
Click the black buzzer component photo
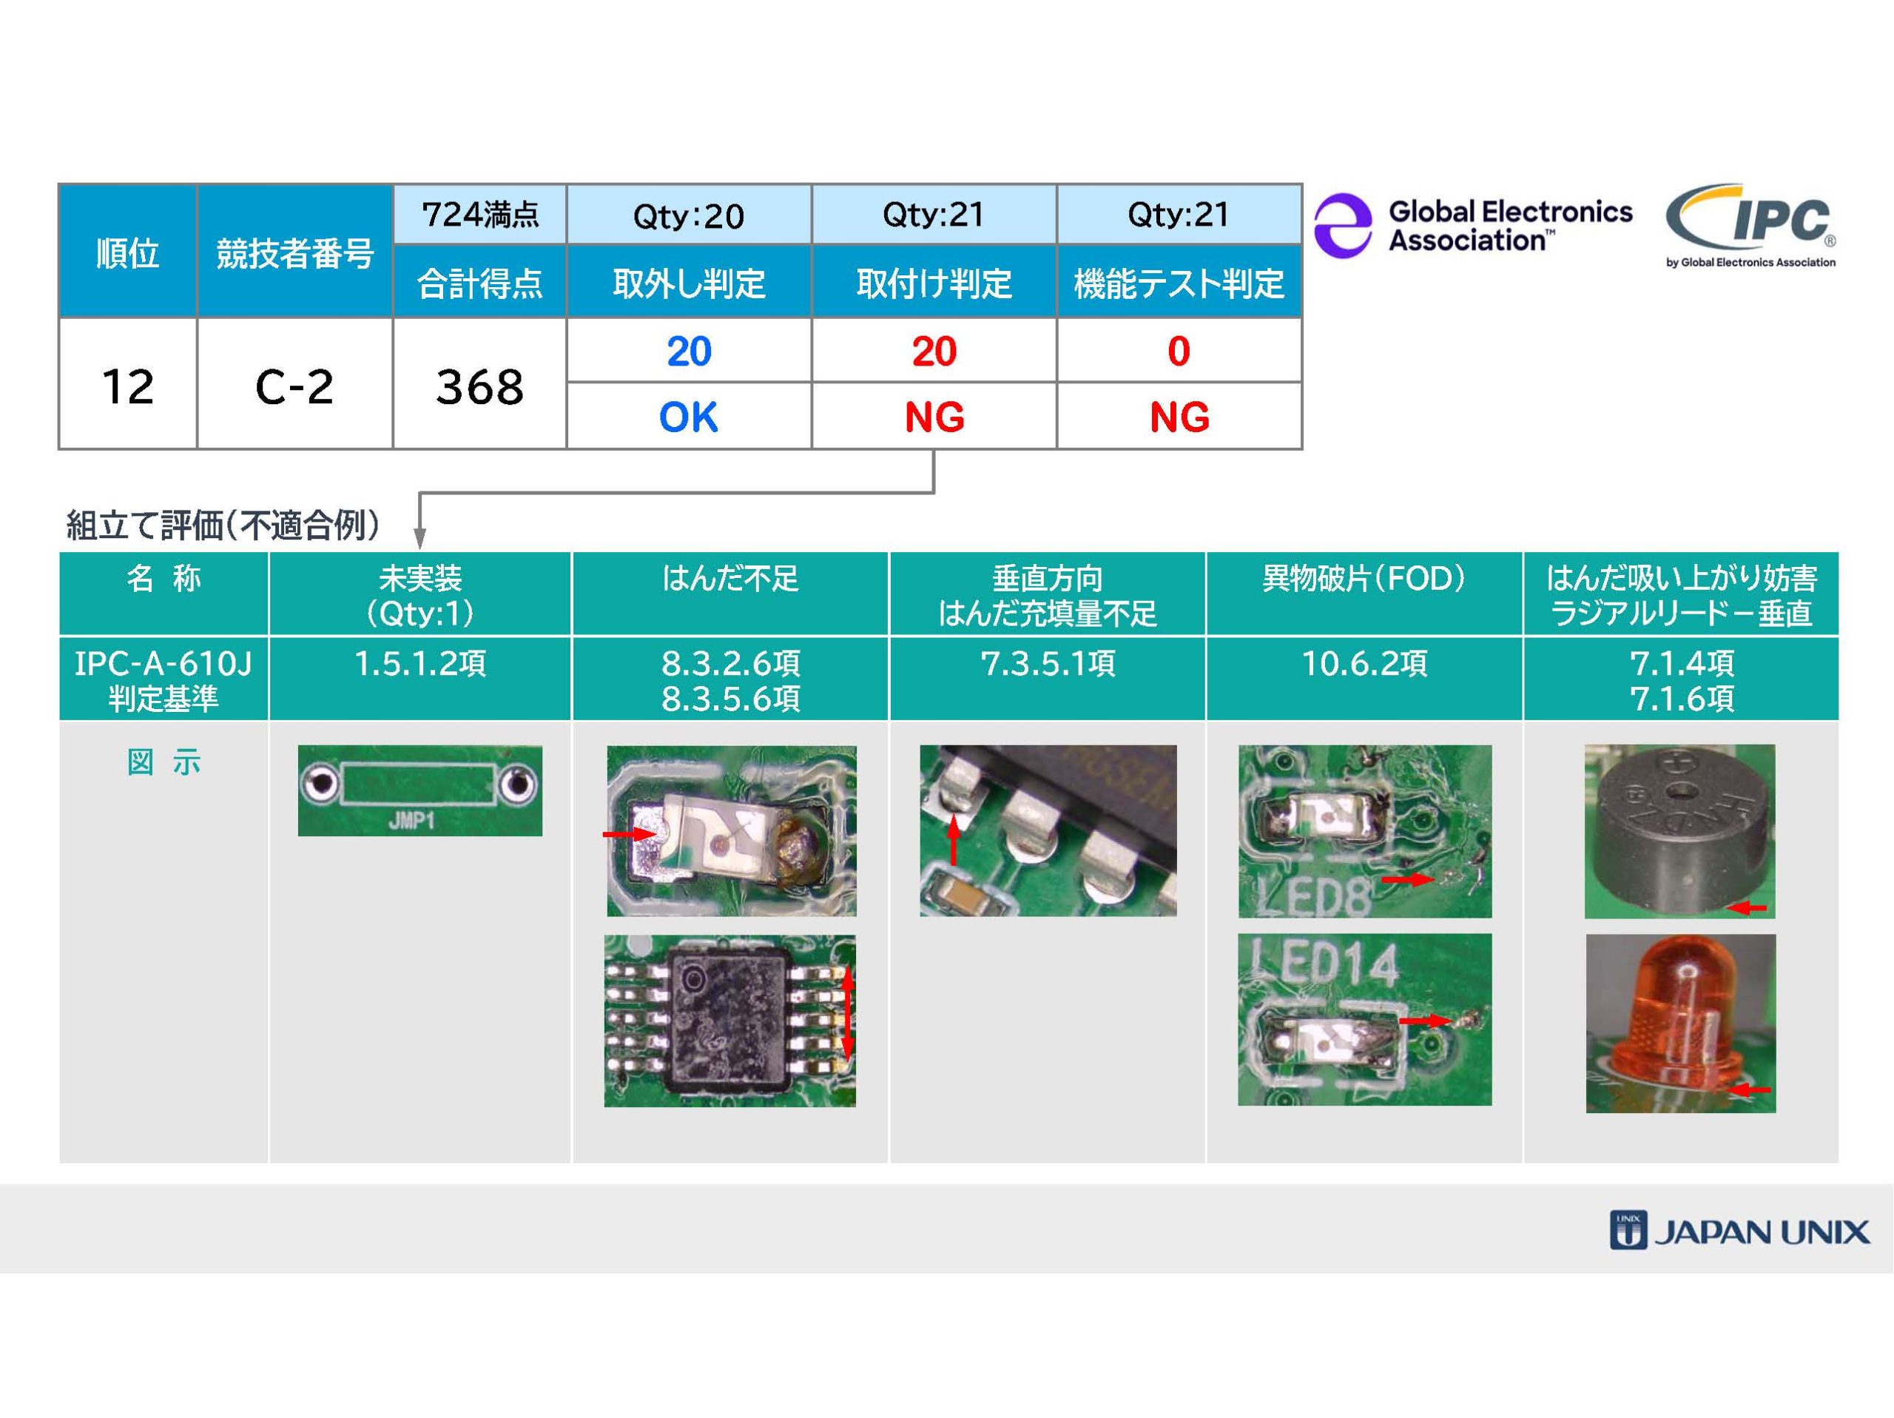[x=1679, y=830]
